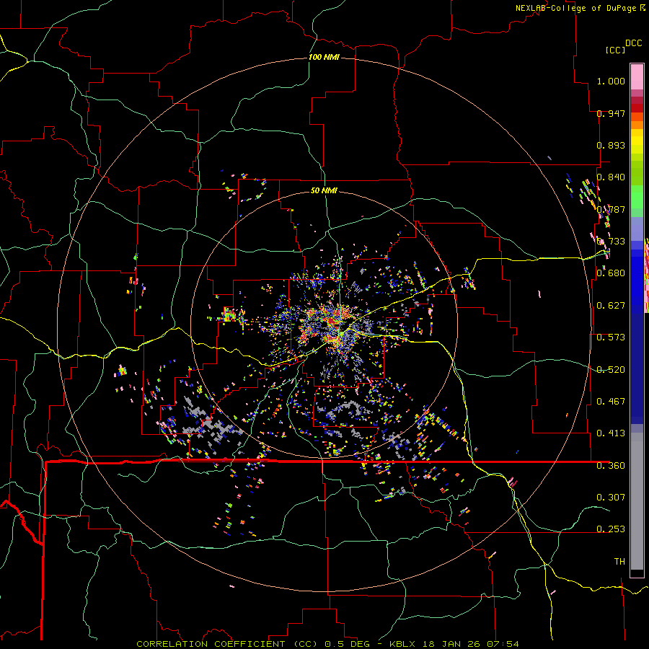The height and width of the screenshot is (649, 649).
Task: Pick the gray bottom color bar segment
Action: pyautogui.click(x=637, y=501)
